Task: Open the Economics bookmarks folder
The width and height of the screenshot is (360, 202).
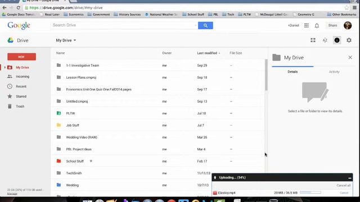Action: coord(74,15)
